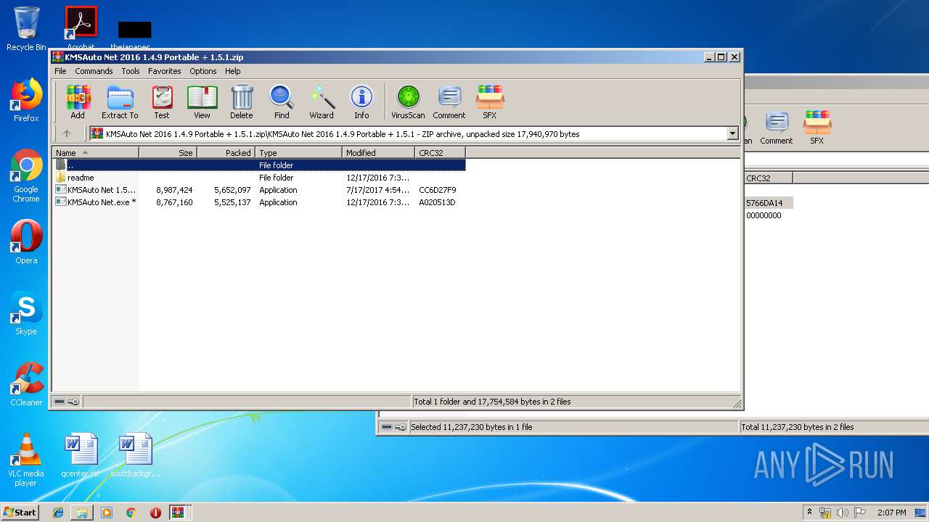Open the Options menu
The height and width of the screenshot is (522, 929).
pyautogui.click(x=203, y=71)
